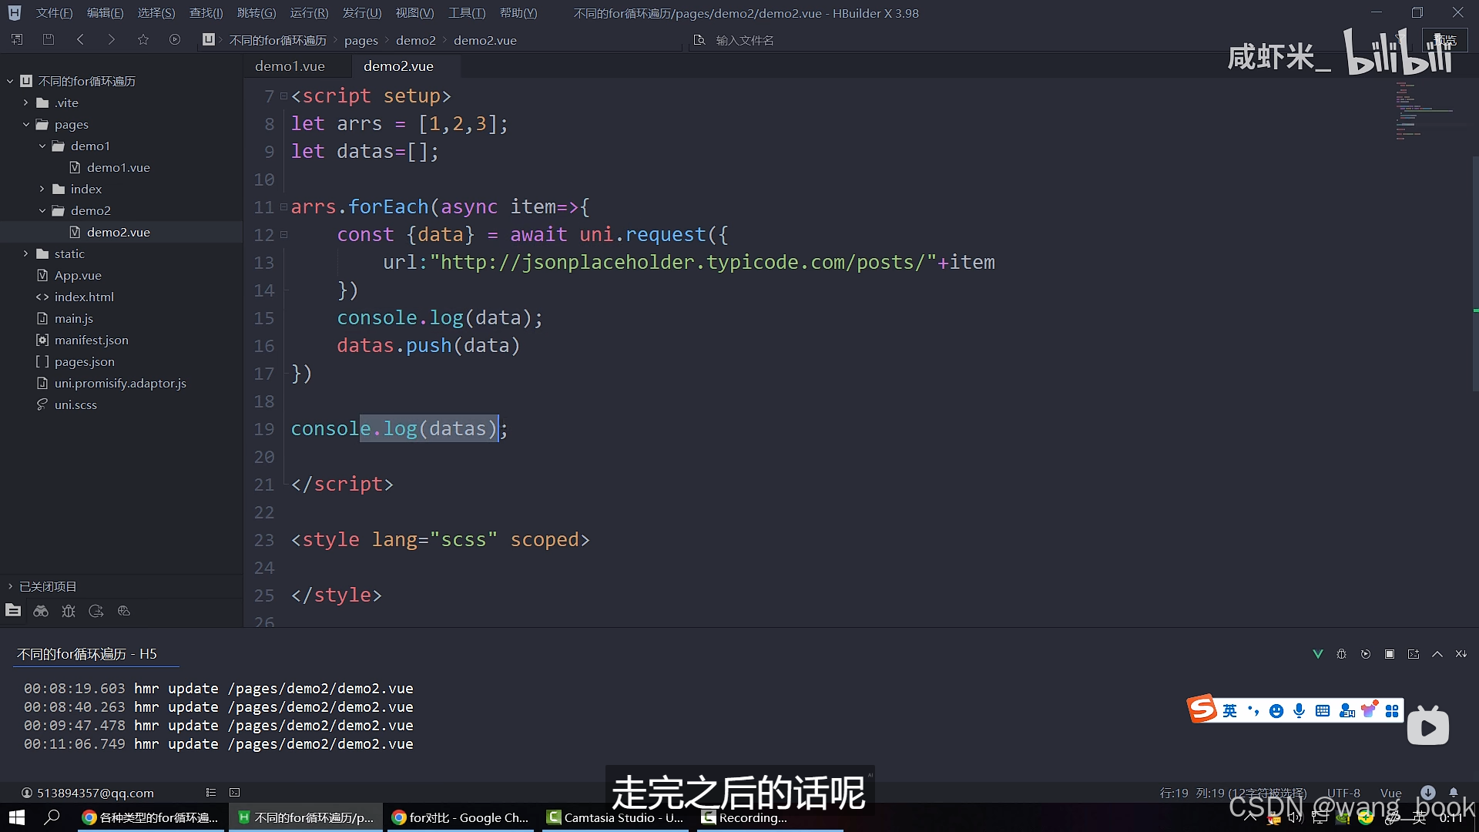Open the Windows Start button
The image size is (1479, 832).
point(16,817)
